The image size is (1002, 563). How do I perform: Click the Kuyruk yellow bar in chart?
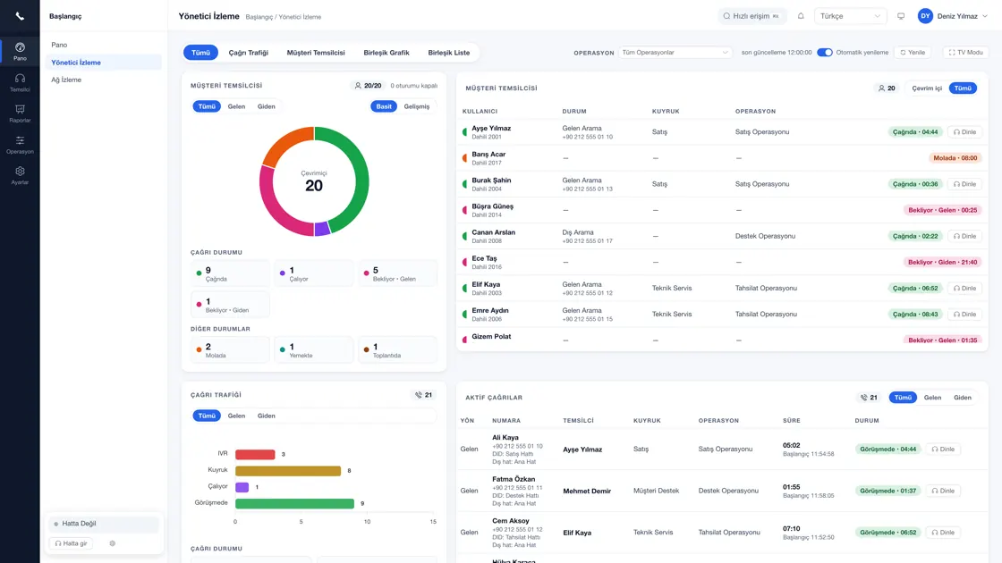287,471
